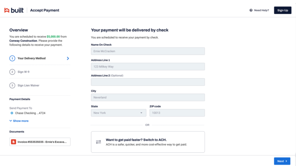Click the ZIP code input field
This screenshot has height=166, width=296.
pos(177,113)
